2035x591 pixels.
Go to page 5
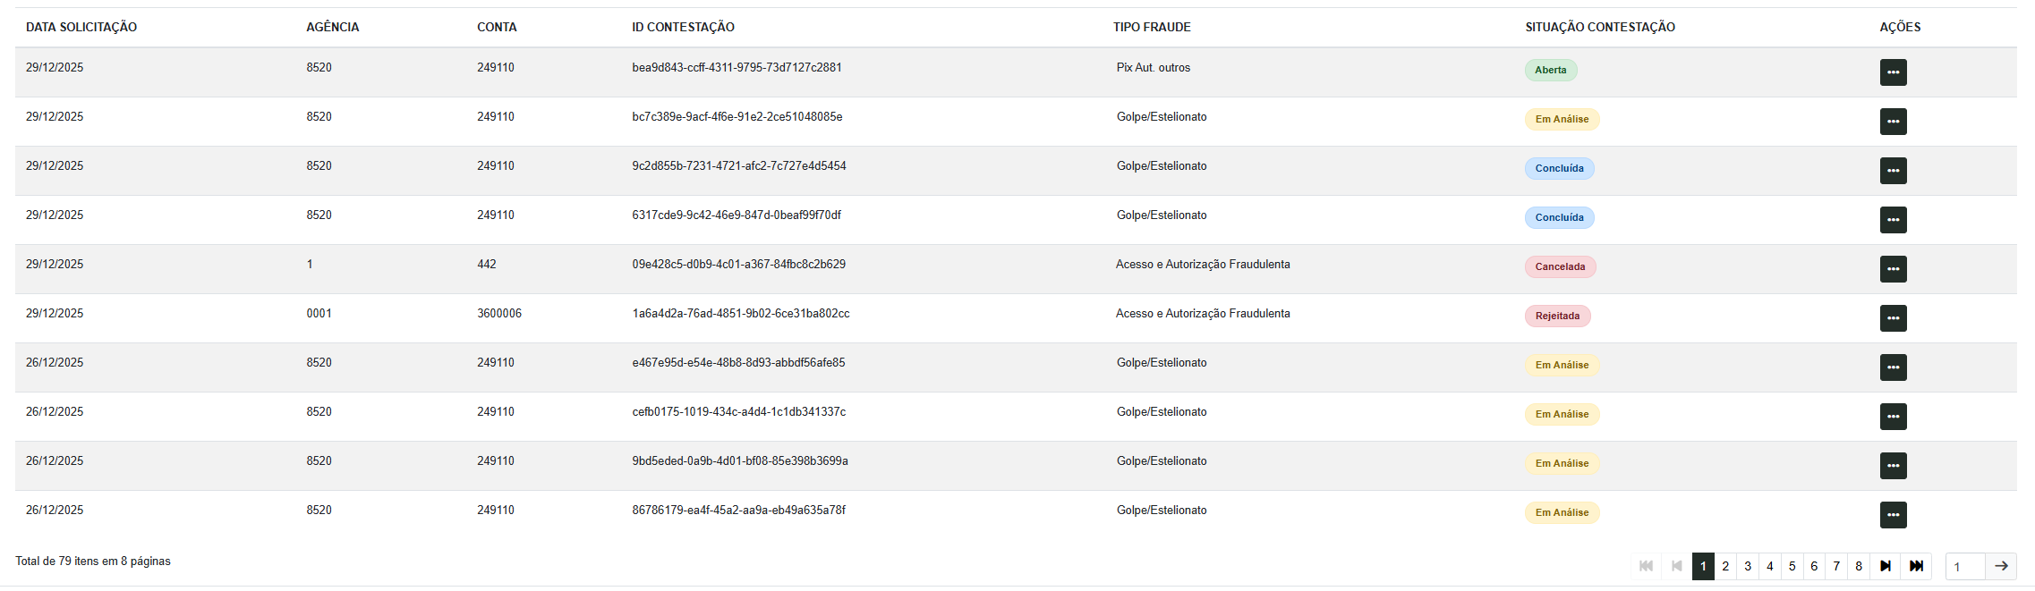[1792, 566]
